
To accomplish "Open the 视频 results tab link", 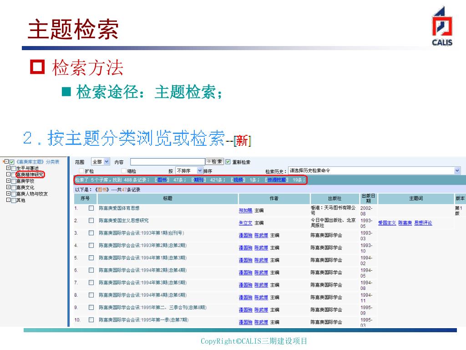I will pyautogui.click(x=238, y=180).
